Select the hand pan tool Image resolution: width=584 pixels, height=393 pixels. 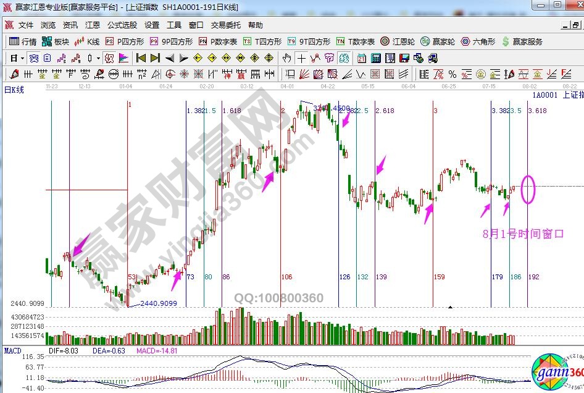[x=286, y=58]
